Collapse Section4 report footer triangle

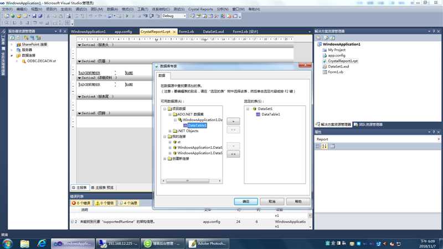(79, 97)
